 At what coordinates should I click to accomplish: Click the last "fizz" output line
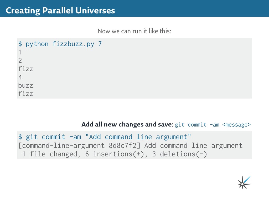tap(26, 94)
